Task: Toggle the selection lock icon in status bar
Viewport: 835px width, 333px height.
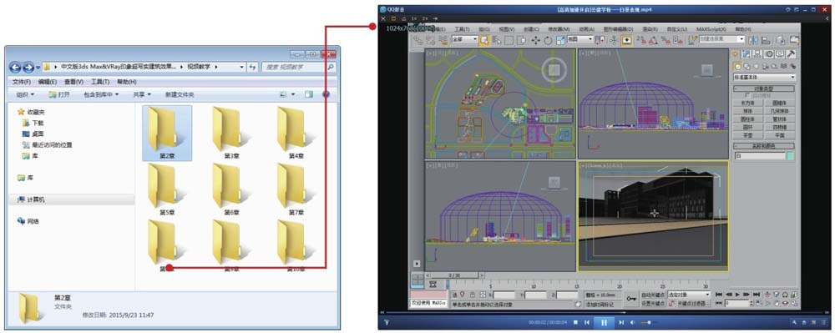Action: (472, 294)
